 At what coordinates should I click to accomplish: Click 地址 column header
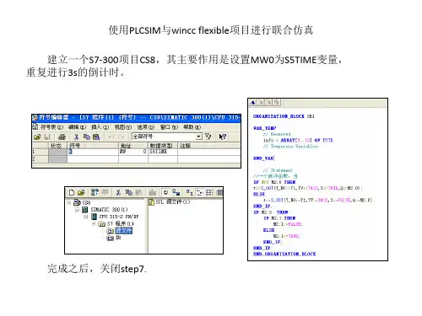coord(133,146)
